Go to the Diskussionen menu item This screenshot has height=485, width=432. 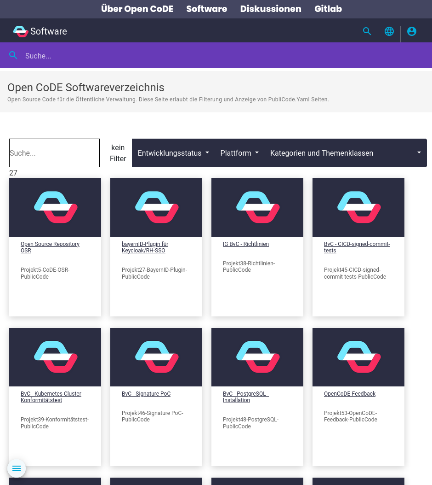pyautogui.click(x=271, y=9)
